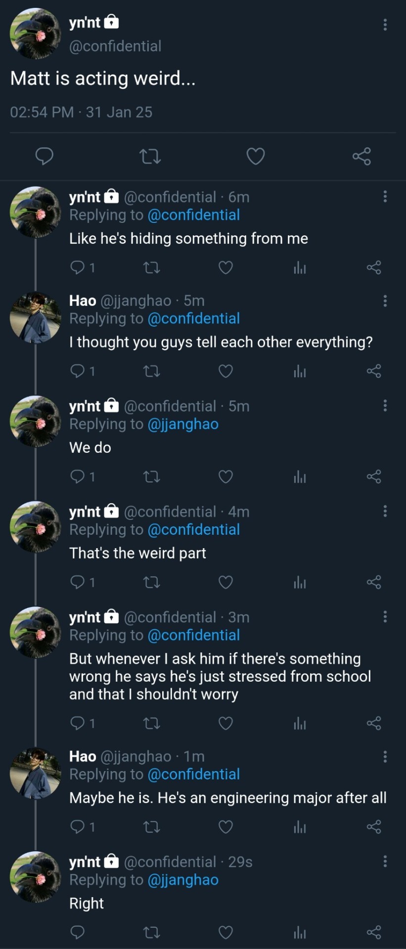The image size is (406, 949).
Task: Open yn'nt's avatar on the main tweet
Action: point(35,34)
